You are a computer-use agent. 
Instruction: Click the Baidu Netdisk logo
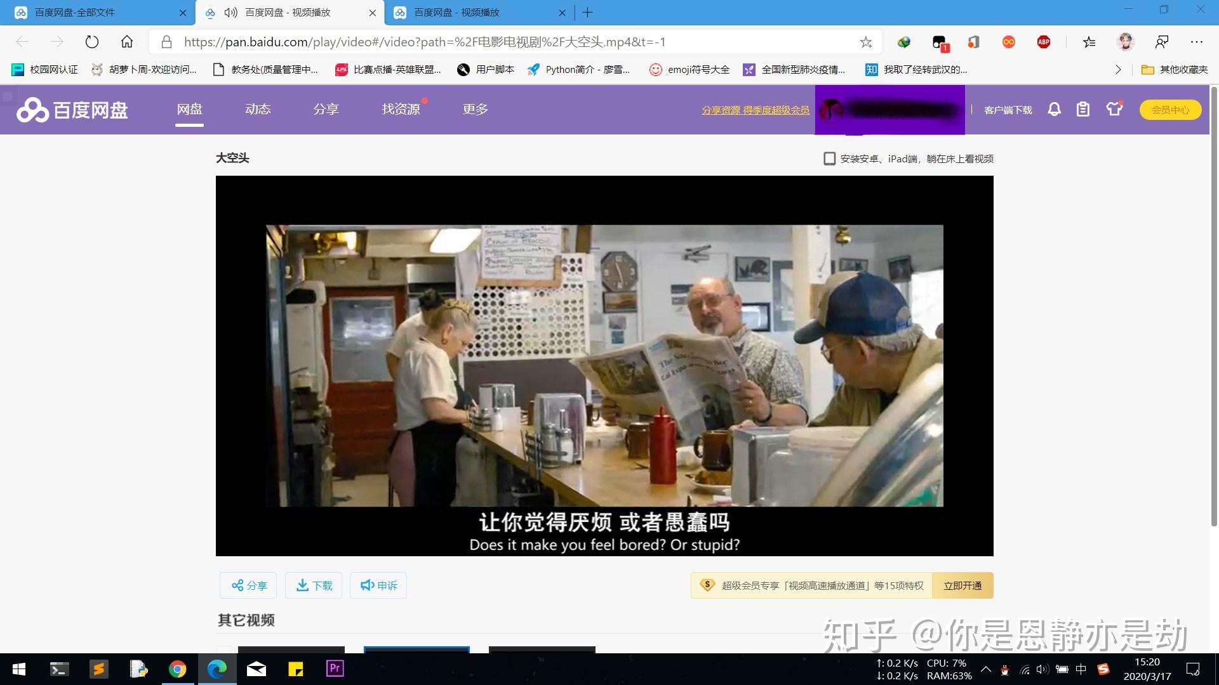(x=72, y=110)
